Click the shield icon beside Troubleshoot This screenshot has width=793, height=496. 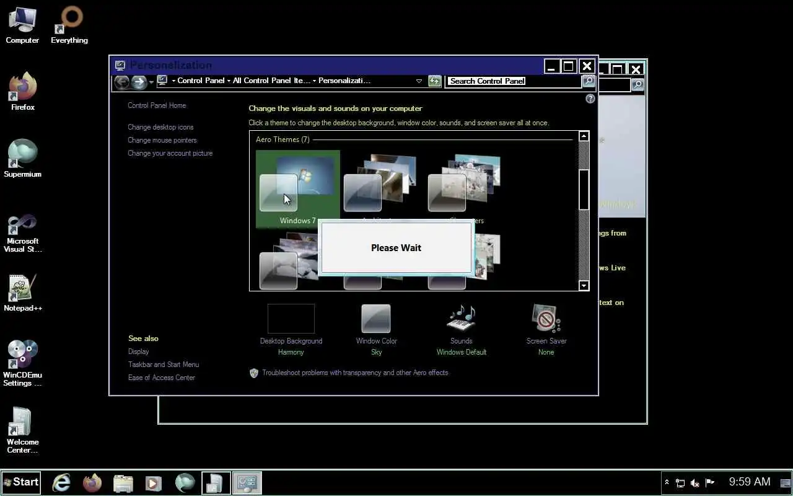tap(253, 373)
